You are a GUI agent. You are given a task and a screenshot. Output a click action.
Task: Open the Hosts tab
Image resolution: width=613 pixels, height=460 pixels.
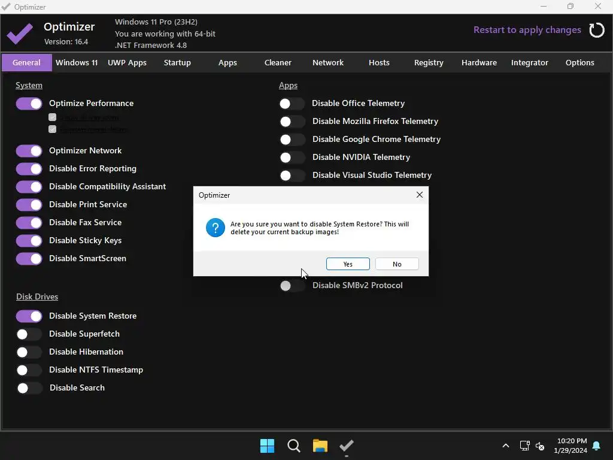pyautogui.click(x=379, y=62)
